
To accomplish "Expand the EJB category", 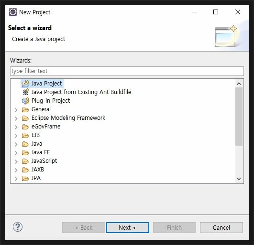I will click(16, 136).
